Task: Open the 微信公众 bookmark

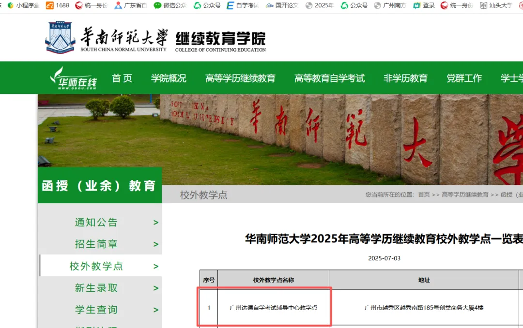Action: pyautogui.click(x=170, y=5)
